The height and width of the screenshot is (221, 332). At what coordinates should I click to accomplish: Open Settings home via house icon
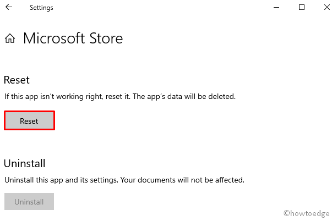pos(10,39)
